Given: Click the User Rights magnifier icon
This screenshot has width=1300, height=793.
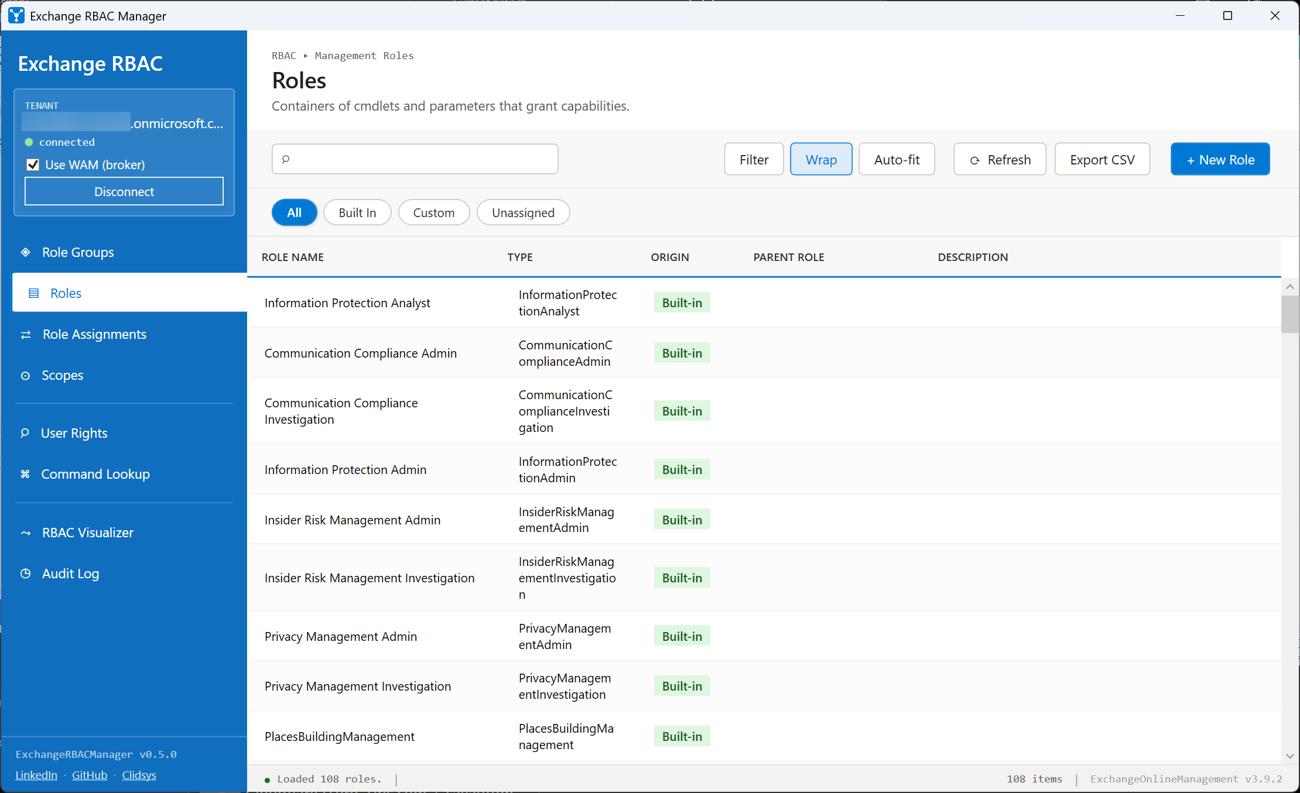Looking at the screenshot, I should coord(25,433).
